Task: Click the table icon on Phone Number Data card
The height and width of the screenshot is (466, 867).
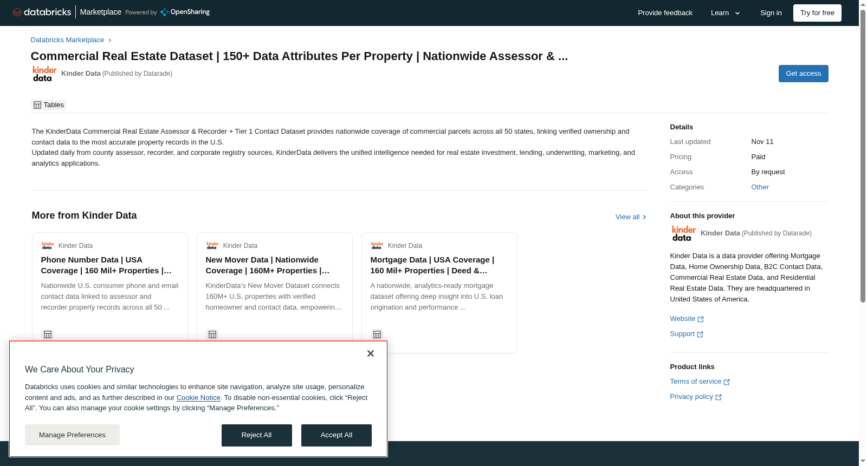Action: coord(48,334)
